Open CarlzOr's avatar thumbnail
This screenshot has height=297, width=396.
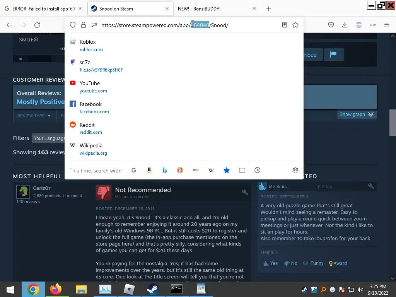pos(23,192)
